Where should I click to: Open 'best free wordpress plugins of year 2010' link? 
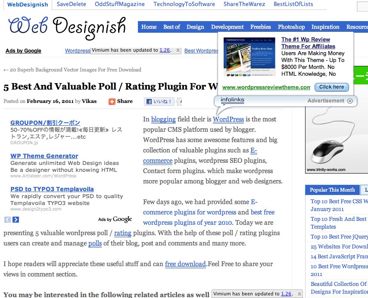[x=209, y=217]
